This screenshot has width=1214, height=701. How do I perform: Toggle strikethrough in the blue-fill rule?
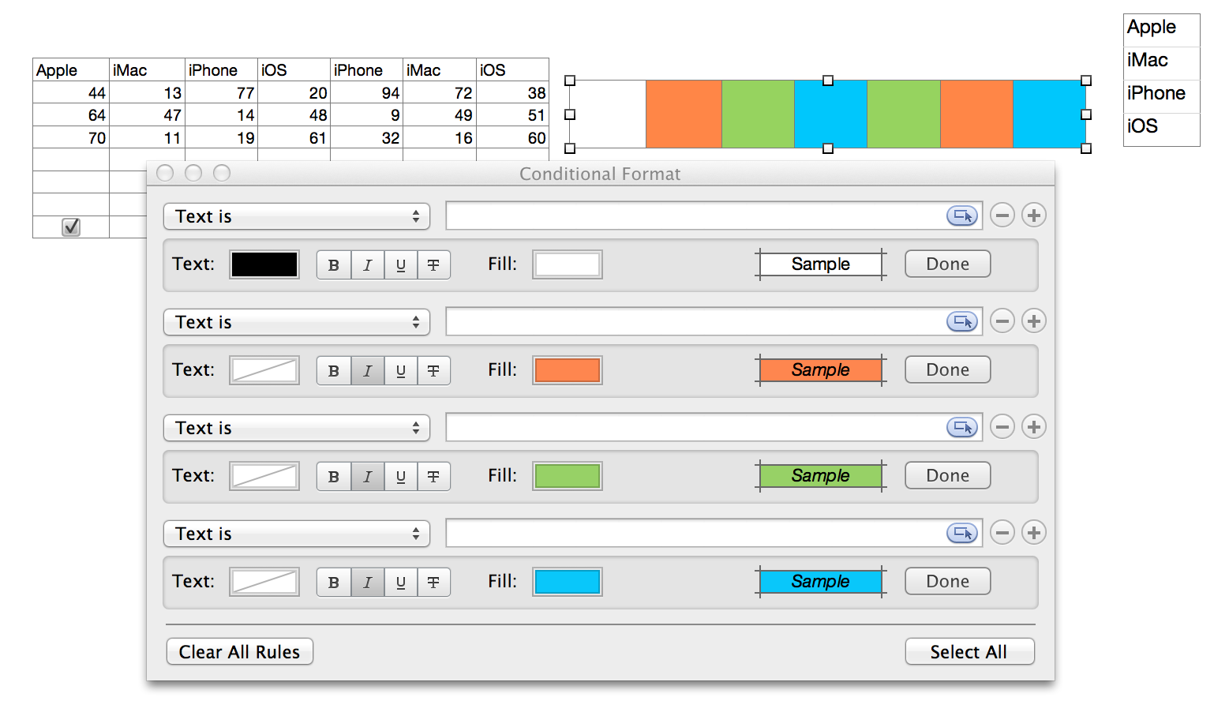click(433, 583)
